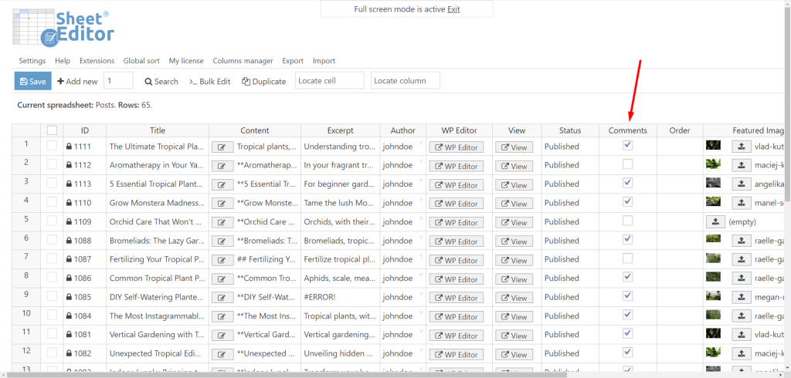
Task: Open the Settings menu
Action: tap(32, 60)
